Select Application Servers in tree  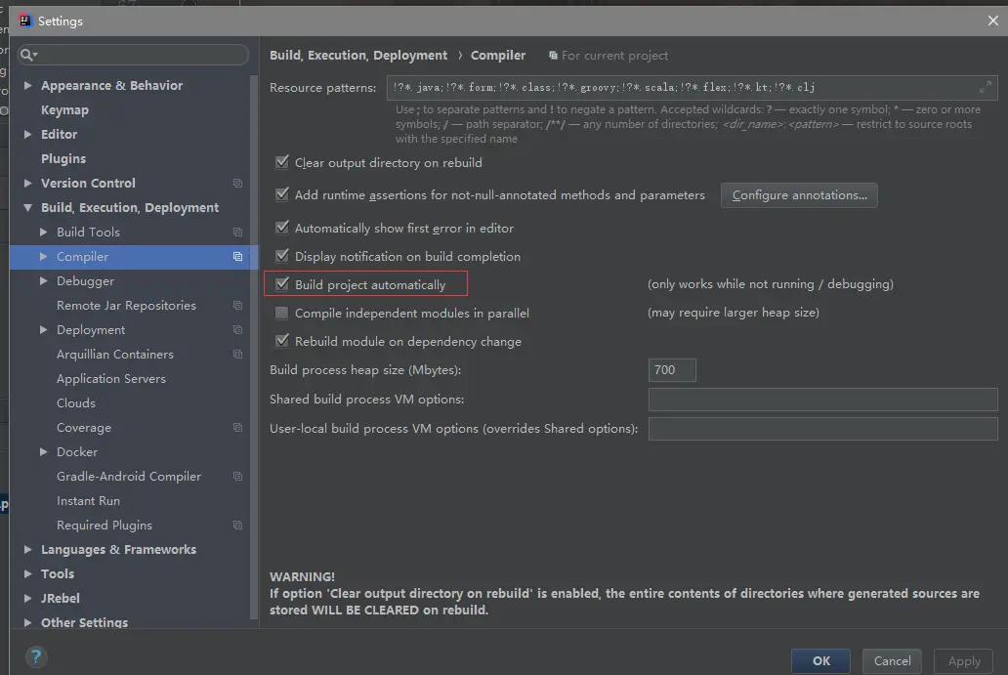(x=111, y=379)
